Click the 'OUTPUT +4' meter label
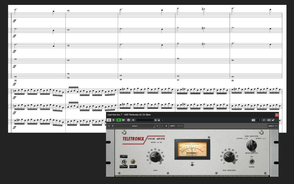The height and width of the screenshot is (184, 294). point(261,139)
